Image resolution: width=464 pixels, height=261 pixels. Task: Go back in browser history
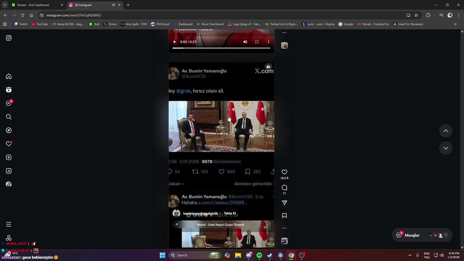(5, 15)
